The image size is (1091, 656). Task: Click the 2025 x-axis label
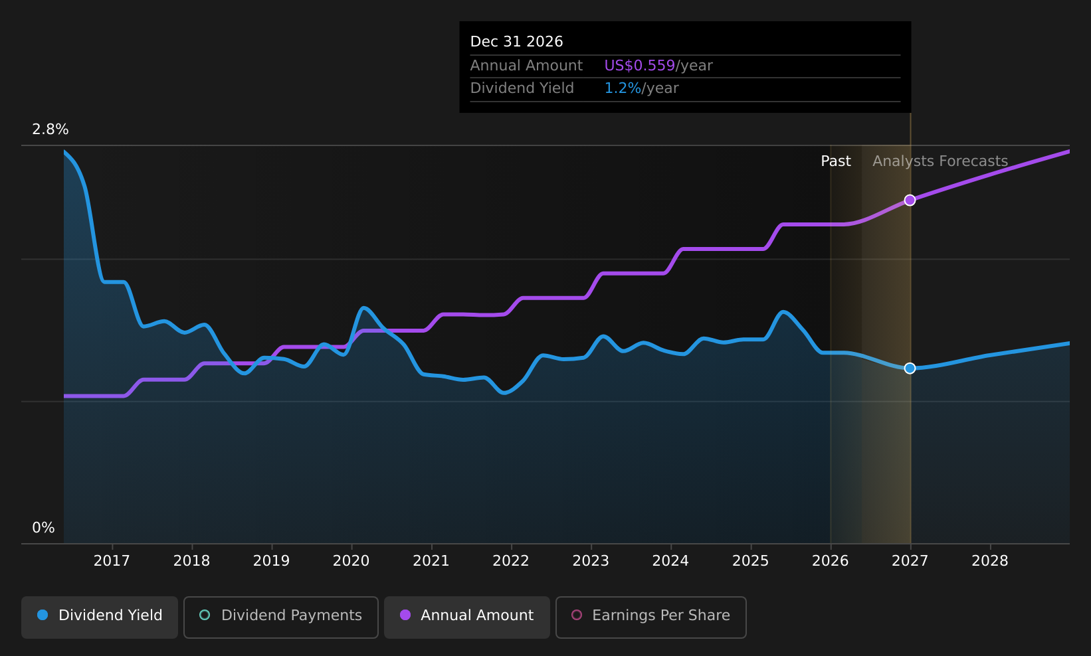click(750, 561)
